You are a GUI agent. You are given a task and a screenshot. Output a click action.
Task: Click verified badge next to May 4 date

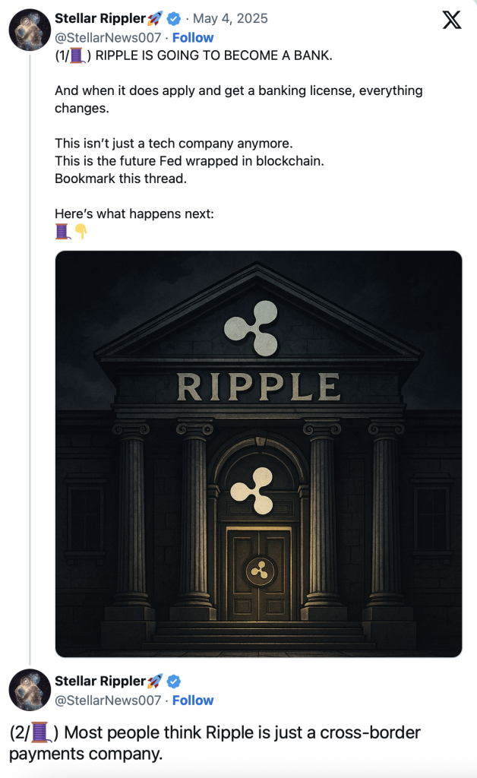(x=173, y=19)
